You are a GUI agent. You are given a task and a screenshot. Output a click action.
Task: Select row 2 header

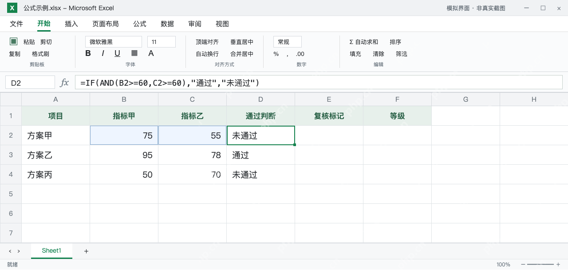tap(11, 135)
